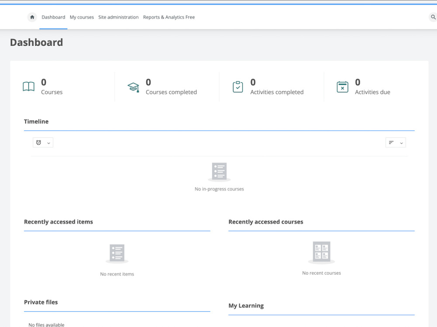Open the My courses tab
Screen dimensions: 437x327
(x=82, y=17)
